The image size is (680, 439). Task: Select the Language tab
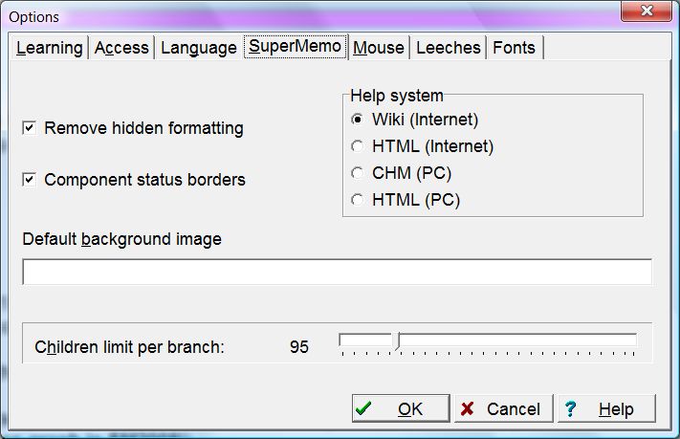198,48
